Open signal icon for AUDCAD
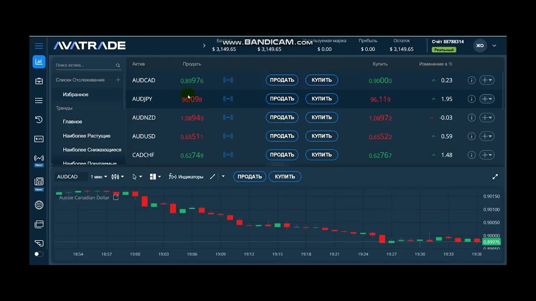Screen dimensions: 536x301 pyautogui.click(x=228, y=80)
